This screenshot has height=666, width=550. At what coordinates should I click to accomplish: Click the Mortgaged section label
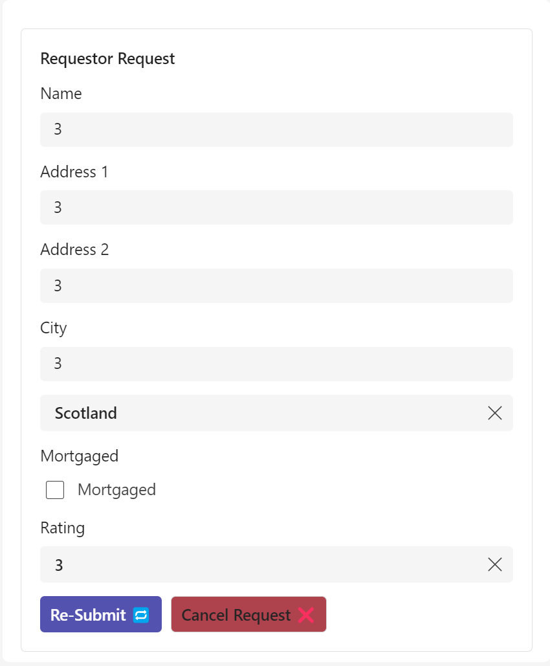click(x=80, y=456)
